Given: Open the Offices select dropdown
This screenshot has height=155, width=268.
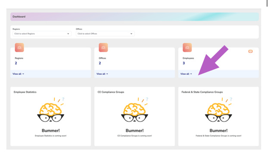Looking at the screenshot, I should pyautogui.click(x=105, y=34).
